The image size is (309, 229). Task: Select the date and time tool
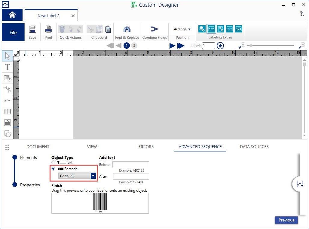7,78
